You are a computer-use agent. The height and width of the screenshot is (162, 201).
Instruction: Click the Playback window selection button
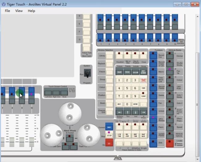(x=109, y=63)
